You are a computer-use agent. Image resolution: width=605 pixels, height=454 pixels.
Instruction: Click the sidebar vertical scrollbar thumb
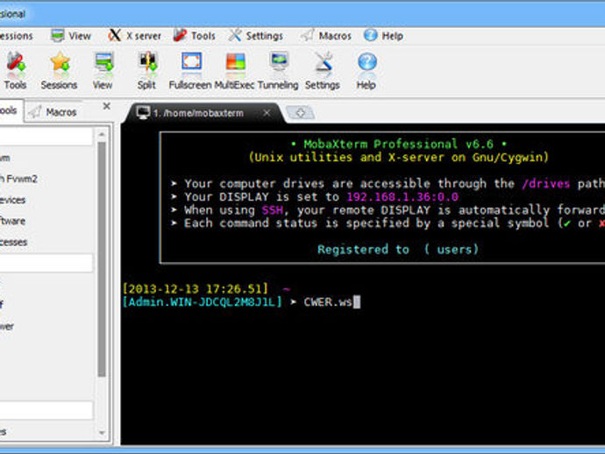coord(102,259)
